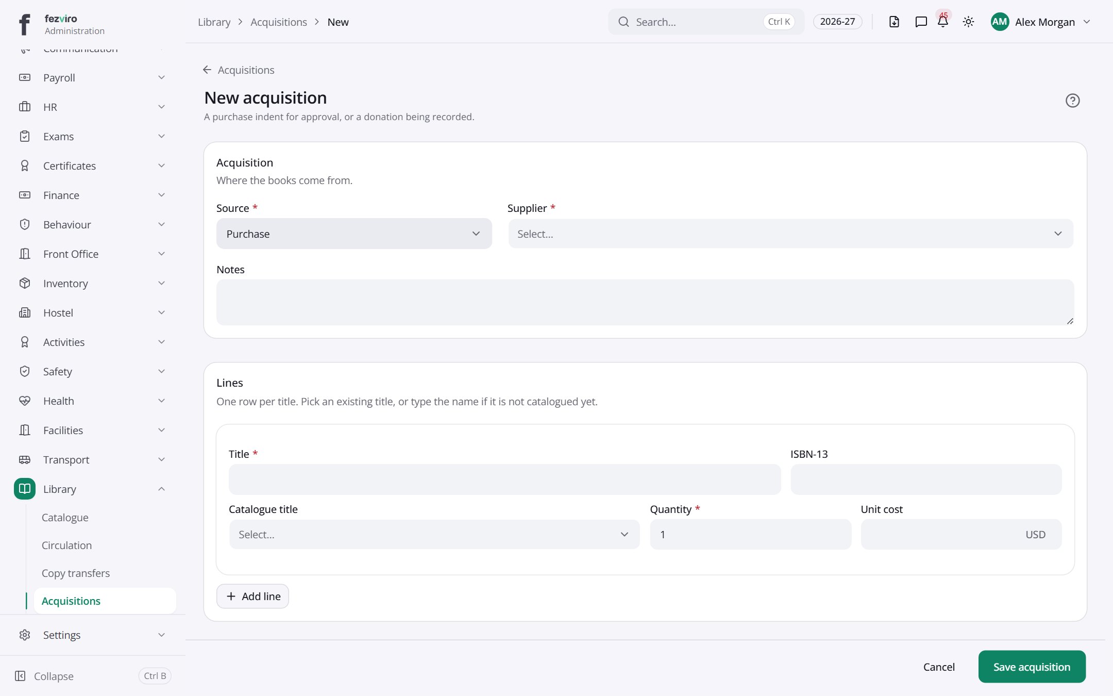Viewport: 1113px width, 696px height.
Task: Collapse the Library section chevron
Action: [x=161, y=489]
